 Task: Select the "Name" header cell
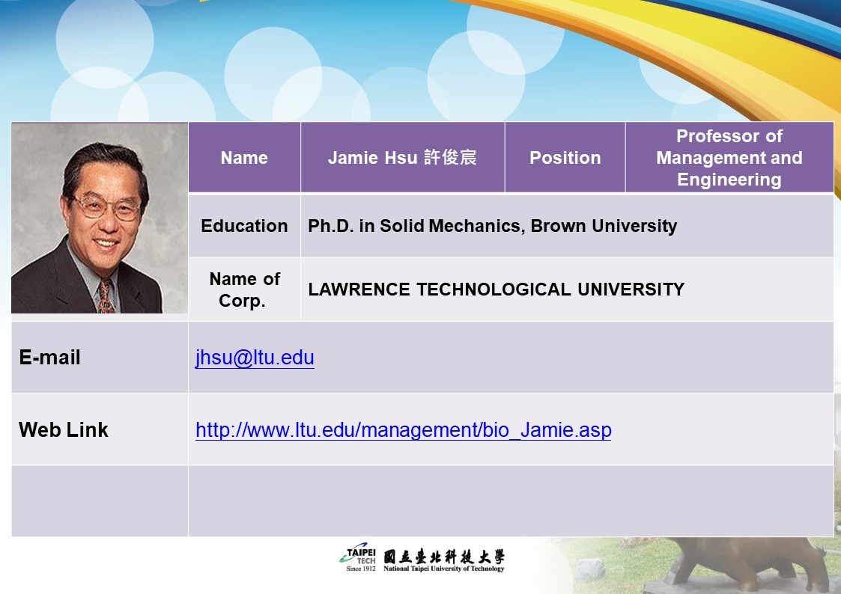[x=245, y=157]
